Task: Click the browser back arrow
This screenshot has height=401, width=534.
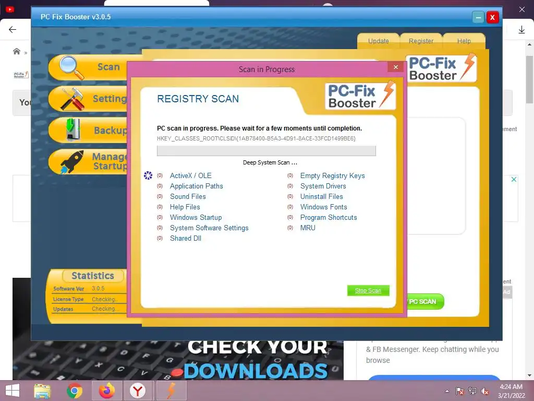Action: click(x=13, y=30)
